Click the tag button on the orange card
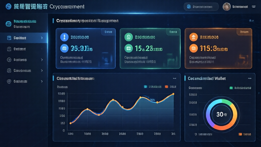The height and width of the screenshot is (147, 261). coord(244,32)
